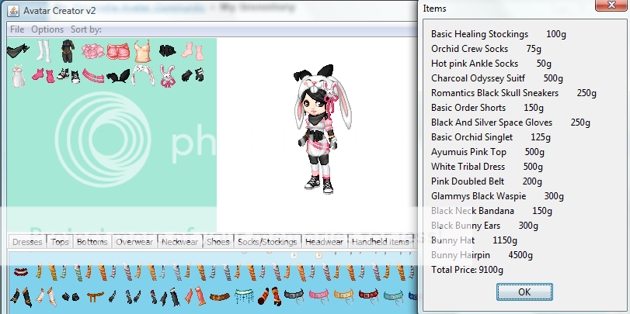Click the charcoal bodysuit inventory item

click(x=69, y=51)
